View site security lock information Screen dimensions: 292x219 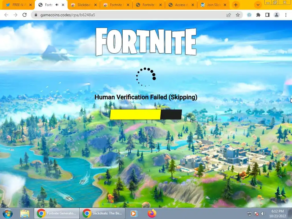36,15
